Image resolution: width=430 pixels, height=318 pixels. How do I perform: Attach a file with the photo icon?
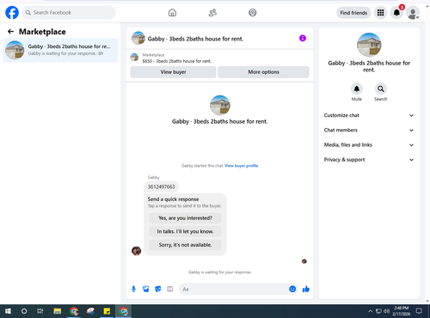(145, 289)
